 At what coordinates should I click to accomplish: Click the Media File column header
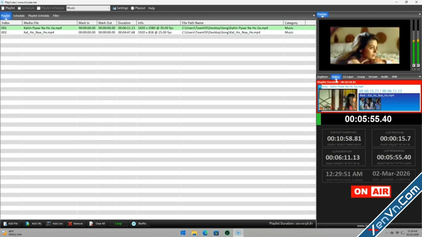coord(50,23)
